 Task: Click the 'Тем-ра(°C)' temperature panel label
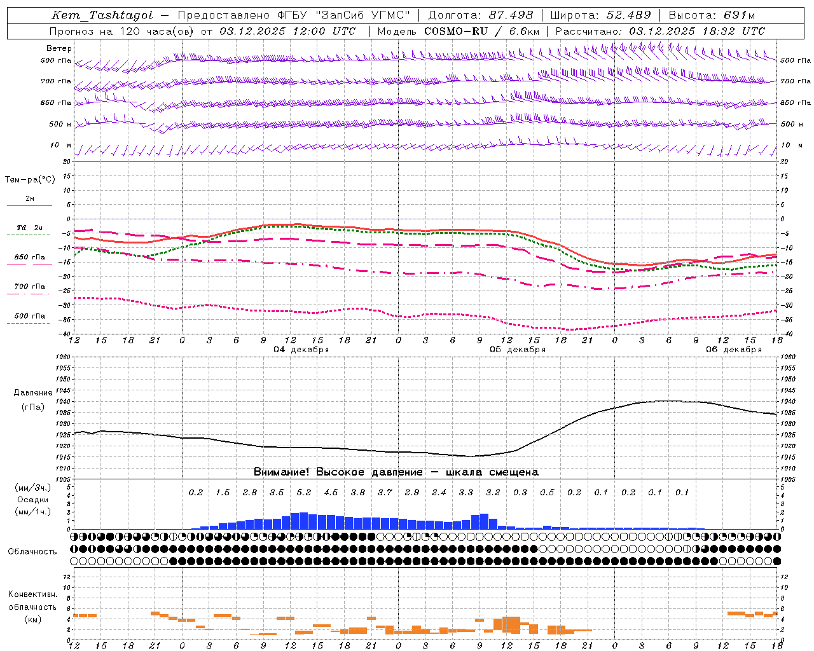click(31, 180)
